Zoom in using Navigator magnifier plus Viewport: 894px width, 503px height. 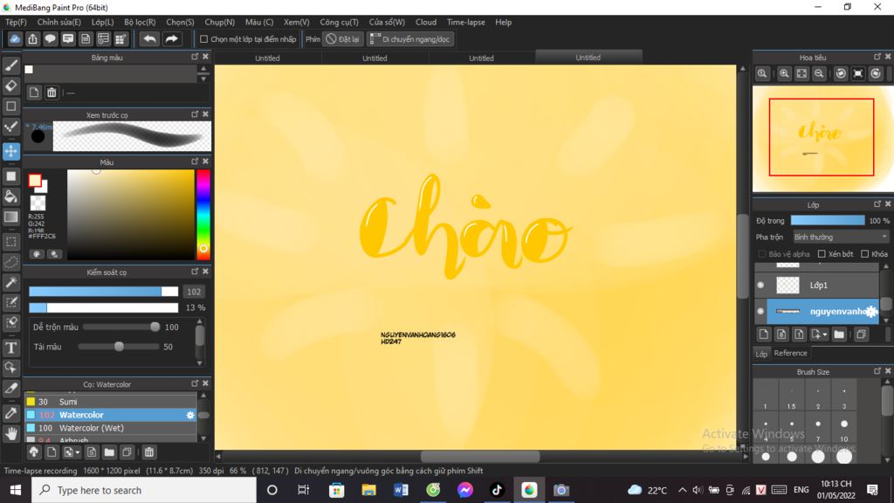click(x=784, y=73)
